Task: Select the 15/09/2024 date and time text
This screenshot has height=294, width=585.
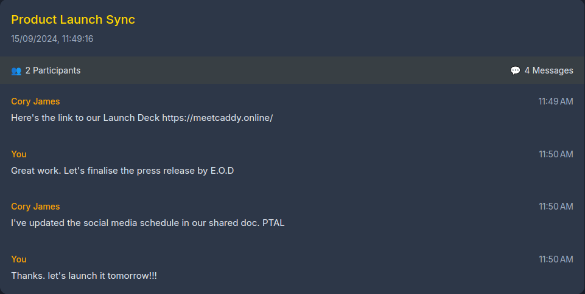Action: coord(52,39)
